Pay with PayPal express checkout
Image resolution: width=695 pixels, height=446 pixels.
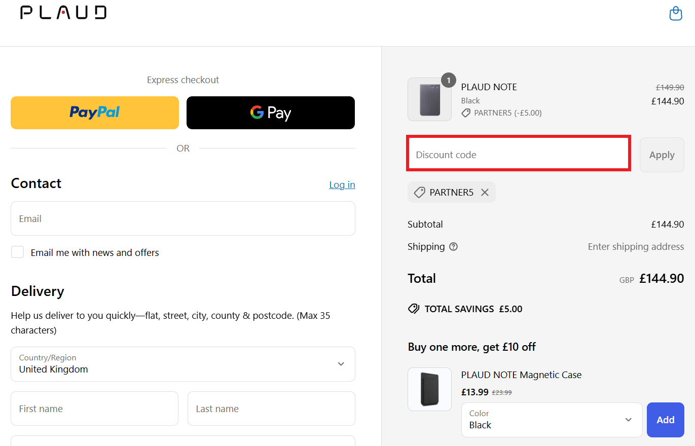pyautogui.click(x=95, y=113)
